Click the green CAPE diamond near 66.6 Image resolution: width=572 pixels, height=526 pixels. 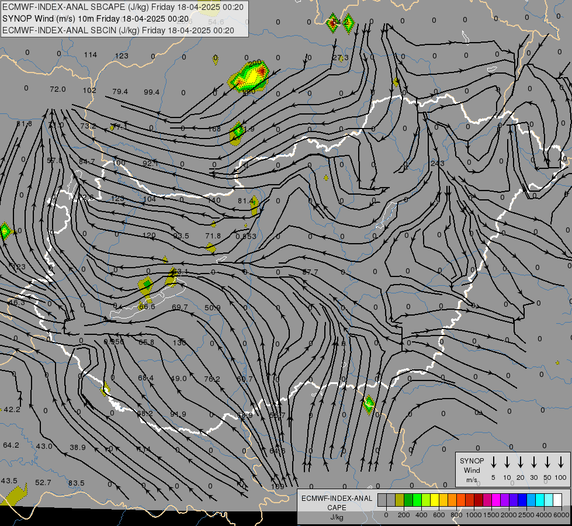147,284
